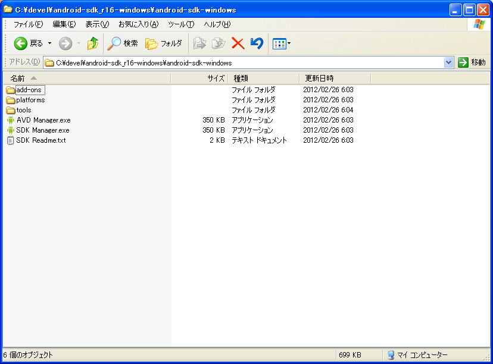493x364 pixels.
Task: Open the ツール(T) menu
Action: pos(181,24)
